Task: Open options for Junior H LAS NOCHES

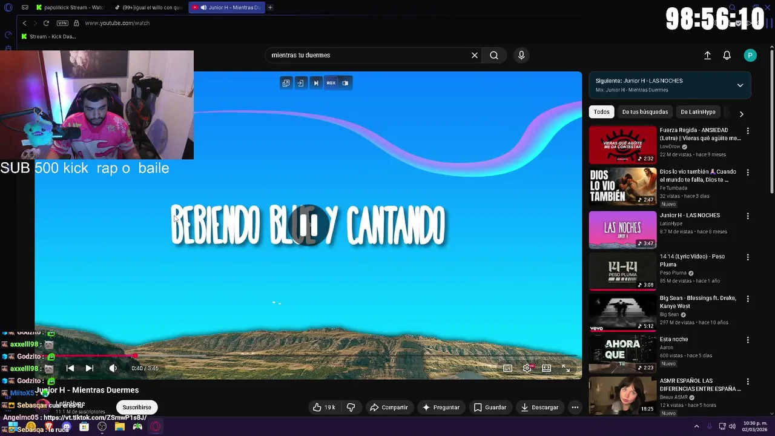Action: click(x=748, y=216)
